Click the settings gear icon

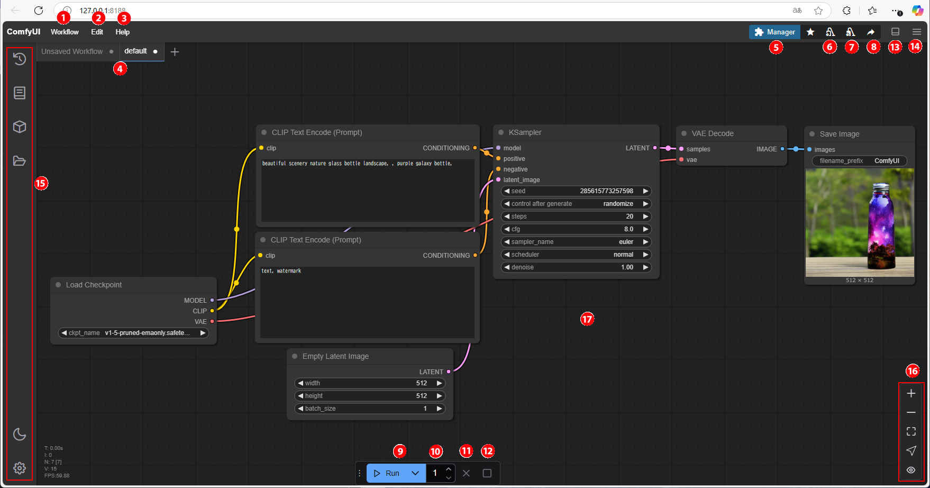(20, 468)
